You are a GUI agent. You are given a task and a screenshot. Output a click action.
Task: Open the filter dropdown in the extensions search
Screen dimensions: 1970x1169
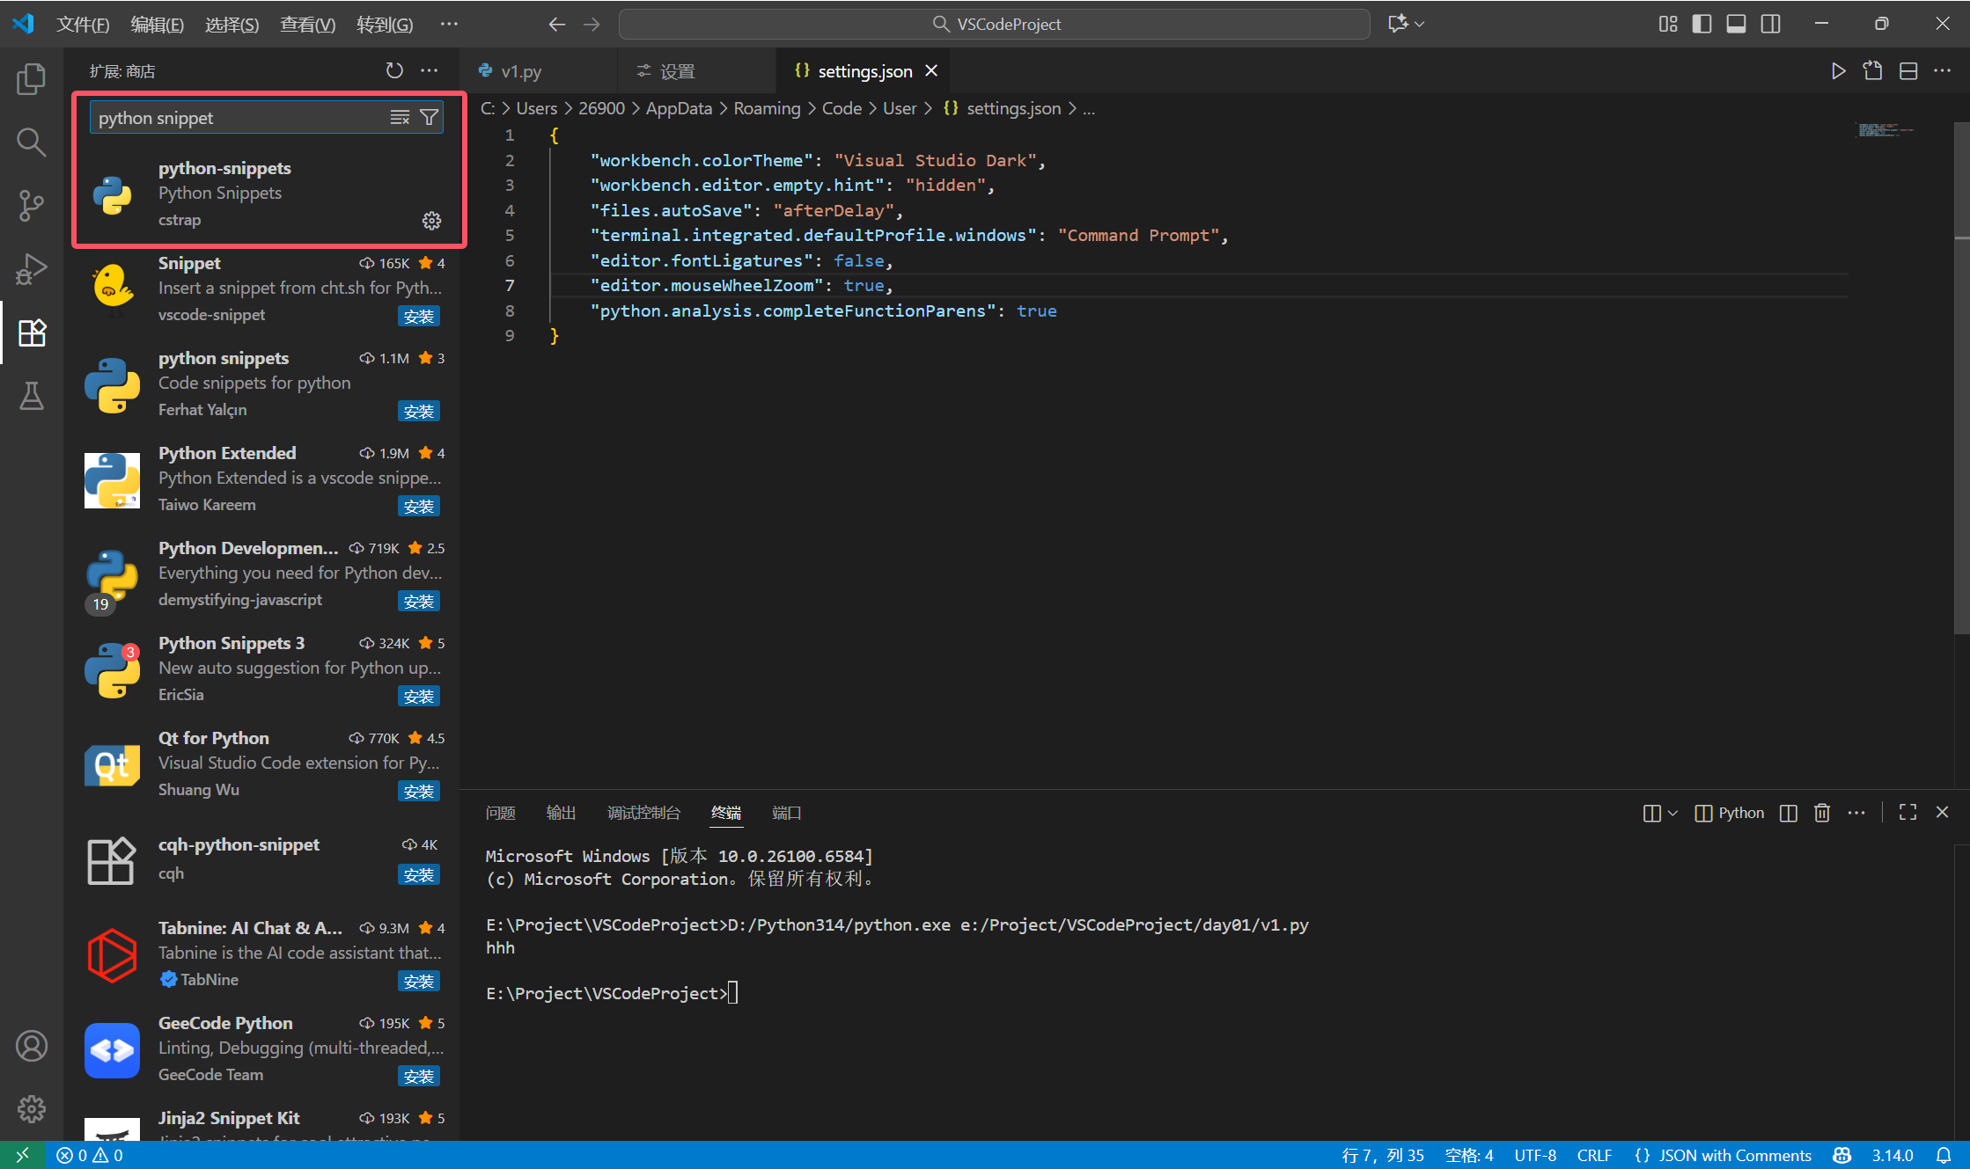point(429,117)
